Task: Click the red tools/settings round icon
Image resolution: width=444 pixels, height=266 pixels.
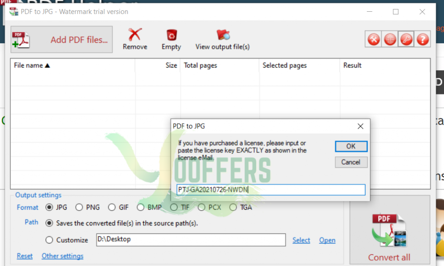Action: point(373,39)
